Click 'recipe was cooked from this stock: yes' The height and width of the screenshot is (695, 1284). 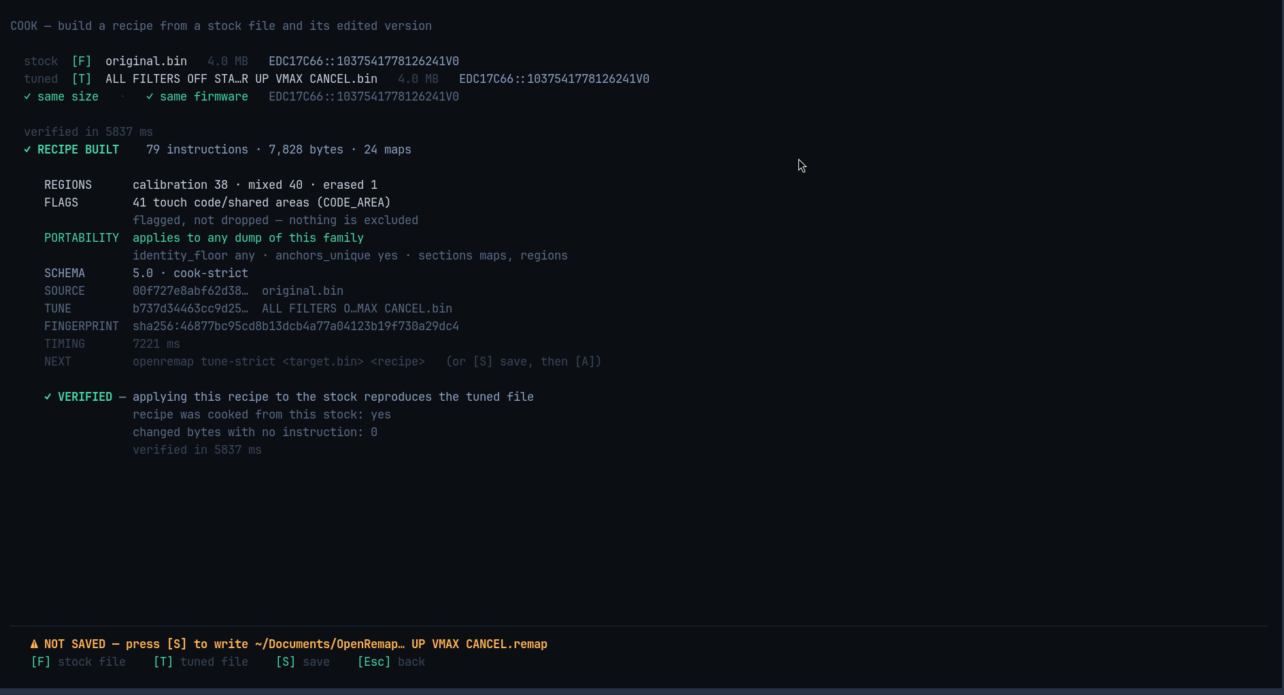[x=262, y=414]
